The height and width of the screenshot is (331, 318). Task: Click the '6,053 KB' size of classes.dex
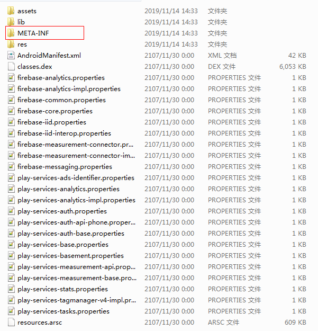pos(293,67)
